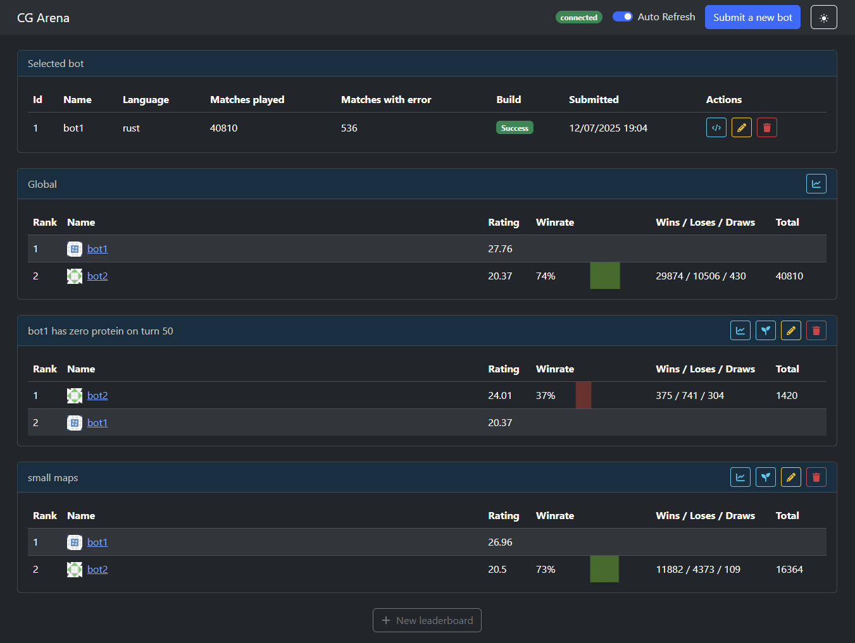This screenshot has width=855, height=643.
Task: Create a new leaderboard
Action: (427, 620)
